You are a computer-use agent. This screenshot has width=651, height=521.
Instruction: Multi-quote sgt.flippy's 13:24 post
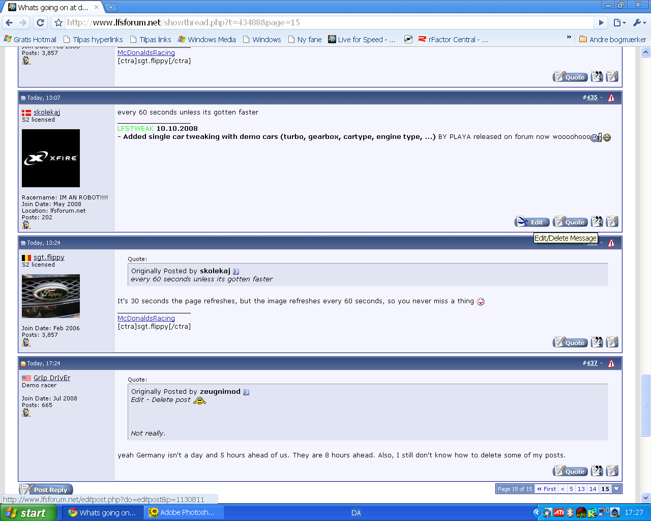coord(597,342)
